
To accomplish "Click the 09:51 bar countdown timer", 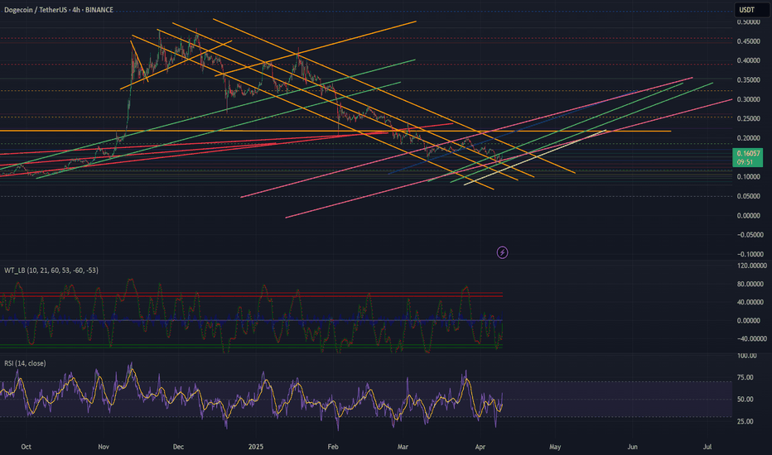I will coord(745,162).
